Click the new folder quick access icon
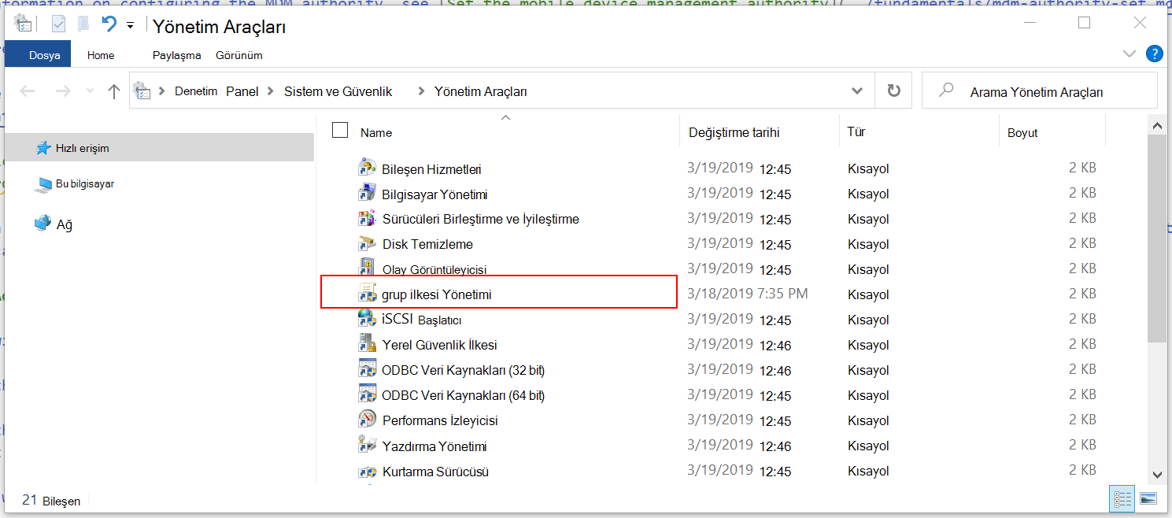The height and width of the screenshot is (518, 1172). tap(83, 24)
